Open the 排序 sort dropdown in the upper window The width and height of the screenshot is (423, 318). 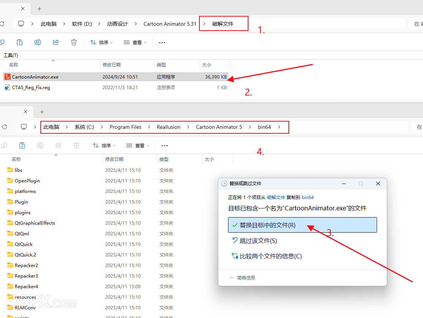click(102, 42)
